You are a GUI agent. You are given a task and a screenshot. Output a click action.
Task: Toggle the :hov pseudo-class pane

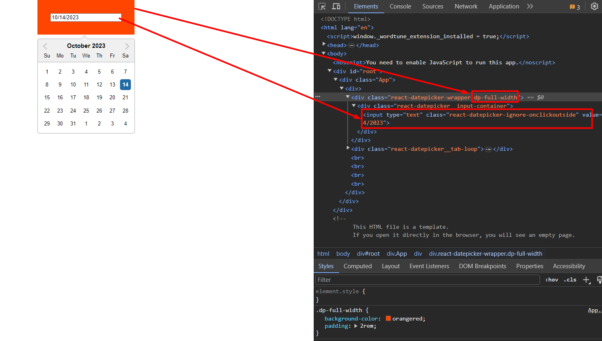[552, 279]
